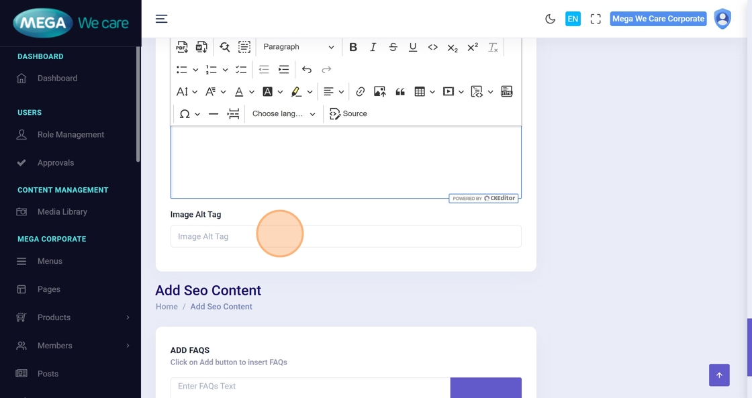Open the Paragraph heading dropdown
752x398 pixels.
tap(298, 47)
